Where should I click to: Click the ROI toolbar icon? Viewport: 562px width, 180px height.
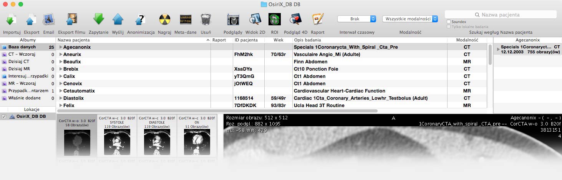[x=274, y=19]
